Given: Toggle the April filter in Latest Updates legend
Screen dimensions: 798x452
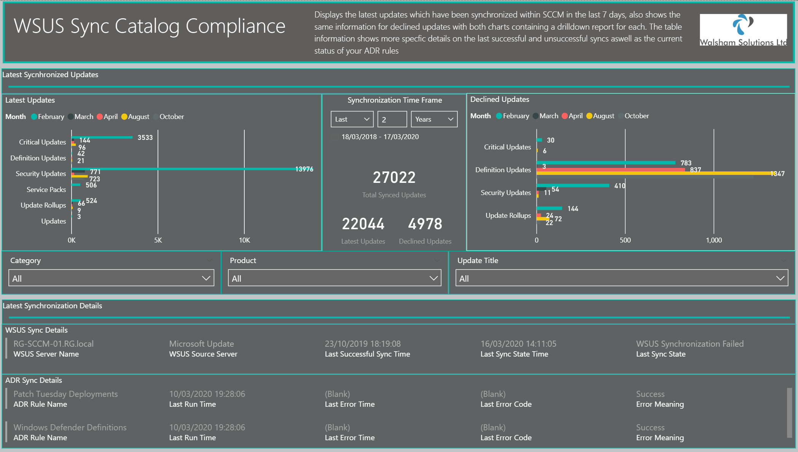Looking at the screenshot, I should click(100, 117).
